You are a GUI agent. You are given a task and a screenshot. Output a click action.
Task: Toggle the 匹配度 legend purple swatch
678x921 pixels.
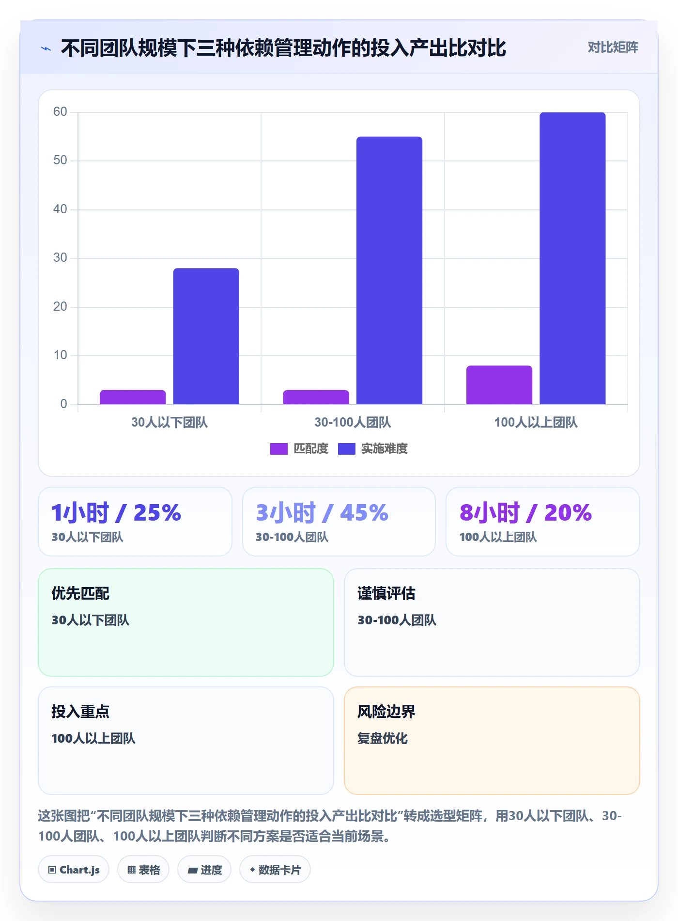279,449
